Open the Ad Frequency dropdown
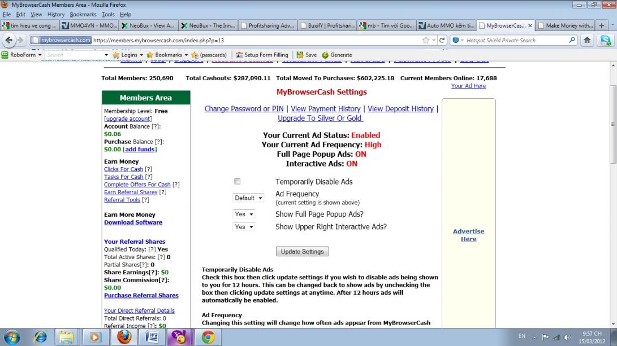This screenshot has height=346, width=617. [x=248, y=198]
